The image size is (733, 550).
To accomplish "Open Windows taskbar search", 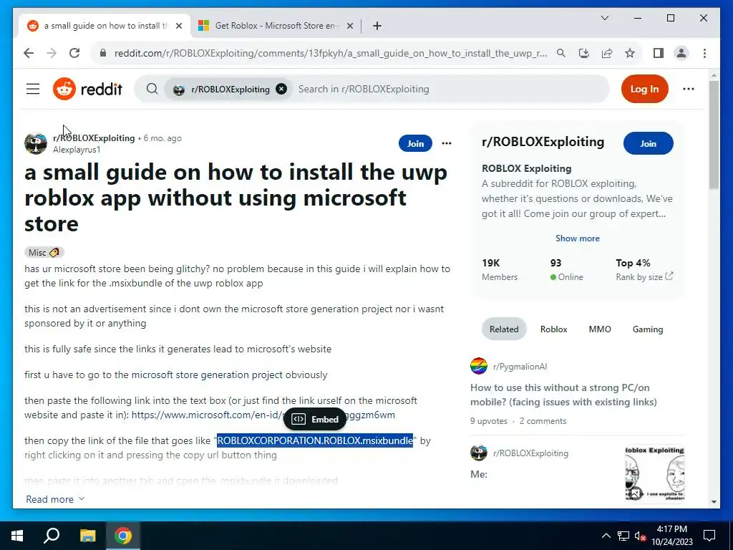I will [52, 536].
